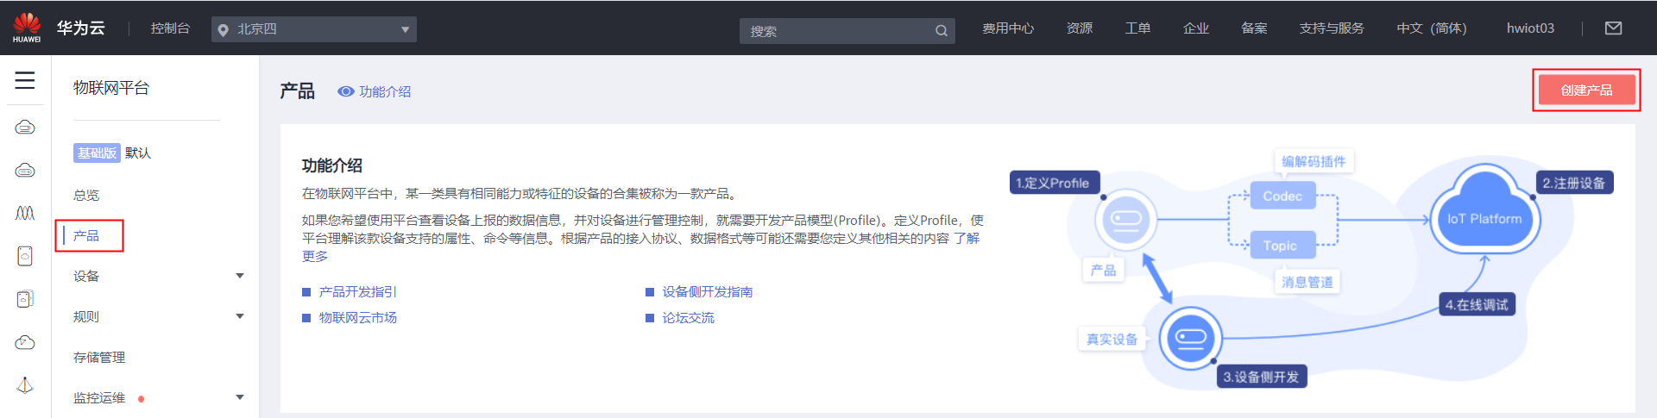Click the 物联网平台 sidebar title
The width and height of the screenshot is (1657, 418).
[111, 88]
